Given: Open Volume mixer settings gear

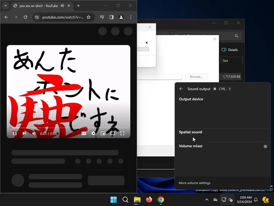Looking at the screenshot, I should (265, 146).
